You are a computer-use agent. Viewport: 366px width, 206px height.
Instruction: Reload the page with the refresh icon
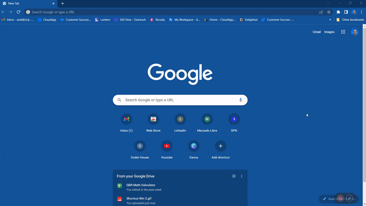tap(18, 12)
